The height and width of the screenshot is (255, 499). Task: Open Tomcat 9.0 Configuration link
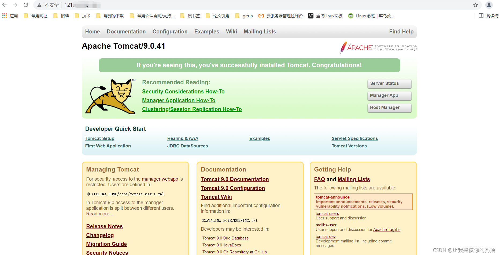tap(233, 188)
